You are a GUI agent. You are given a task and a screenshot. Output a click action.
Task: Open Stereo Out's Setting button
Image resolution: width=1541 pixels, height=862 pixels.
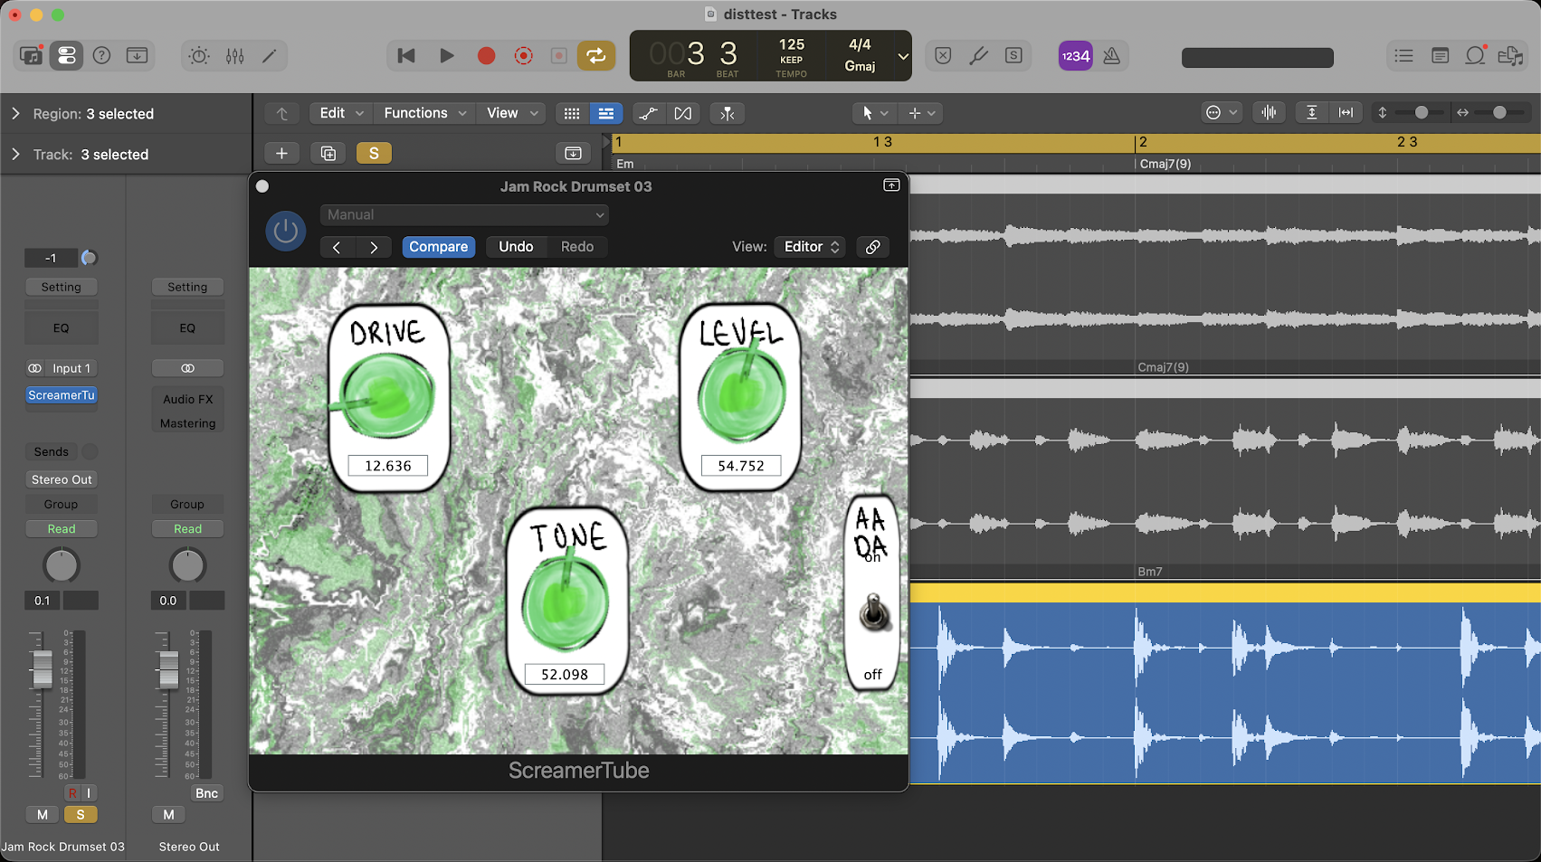pos(187,287)
